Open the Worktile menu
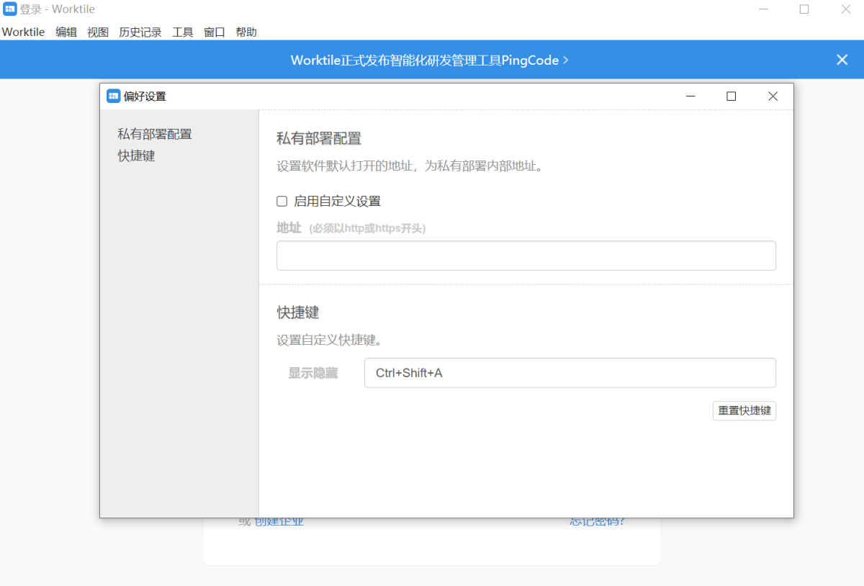Image resolution: width=864 pixels, height=586 pixels. point(23,32)
